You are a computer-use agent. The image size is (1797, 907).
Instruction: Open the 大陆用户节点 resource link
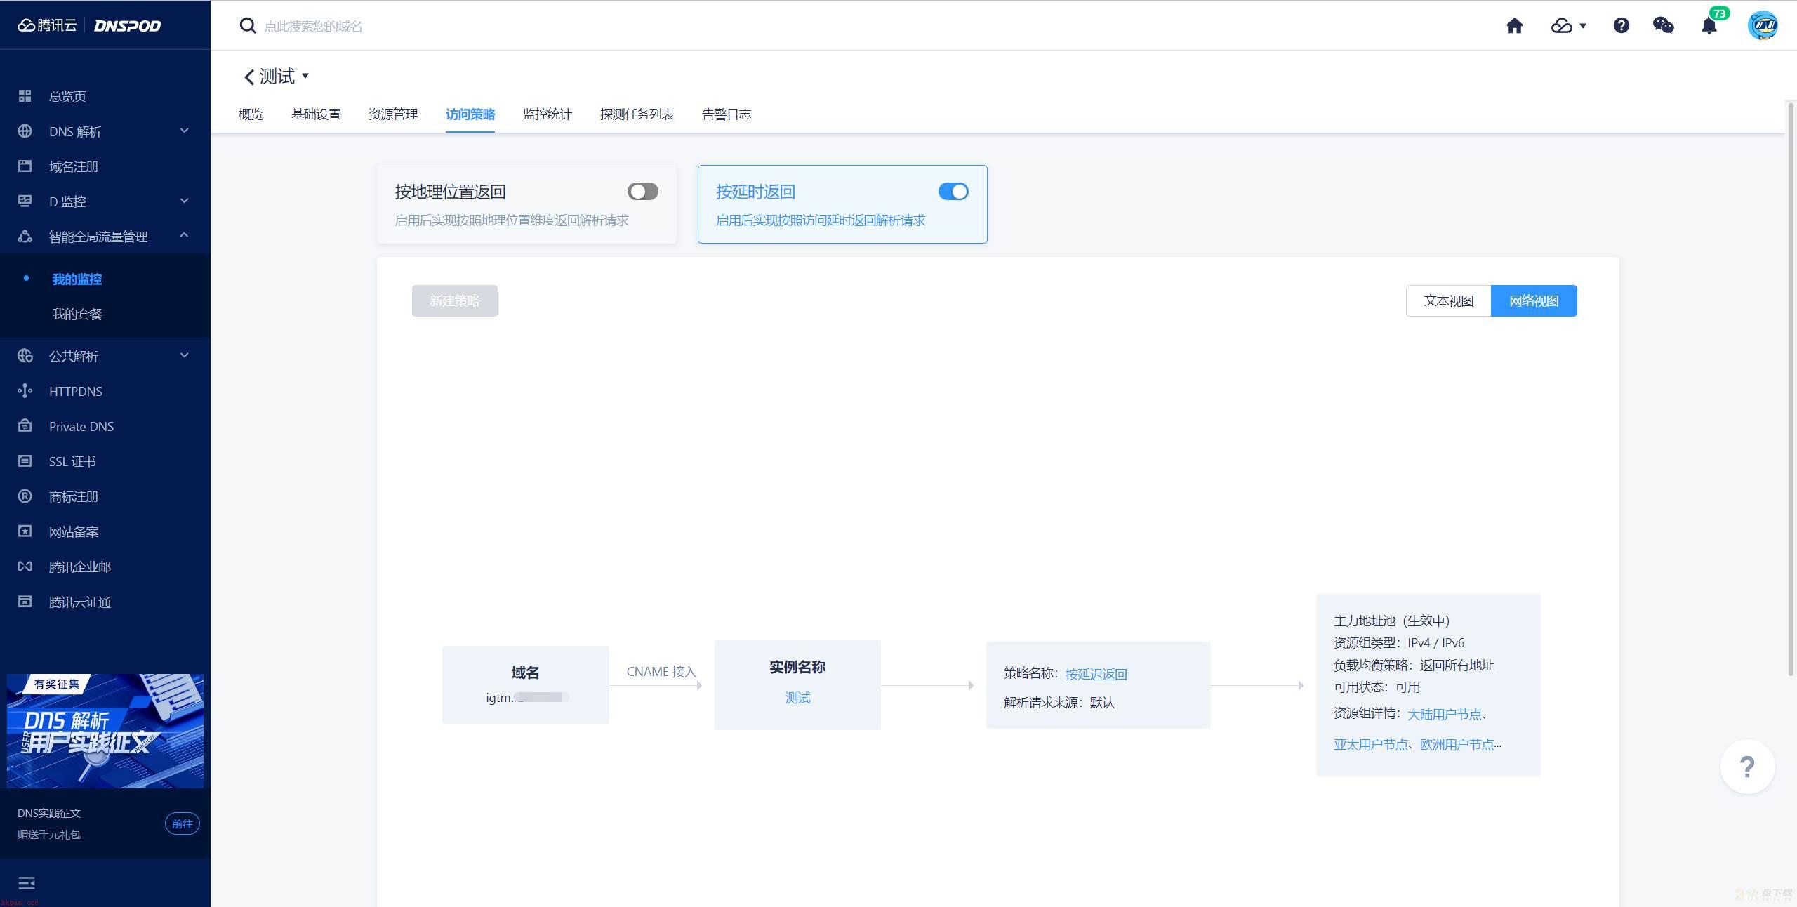(1445, 714)
